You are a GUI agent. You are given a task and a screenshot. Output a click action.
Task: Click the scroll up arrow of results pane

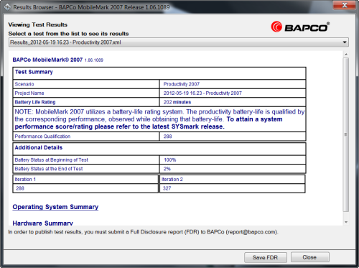(346, 55)
